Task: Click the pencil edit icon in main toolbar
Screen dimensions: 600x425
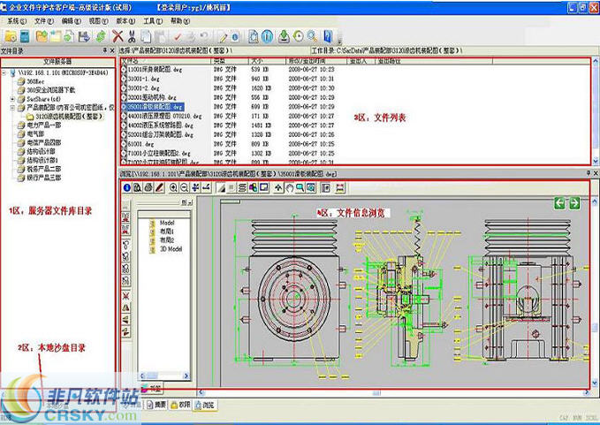Action: point(223,37)
